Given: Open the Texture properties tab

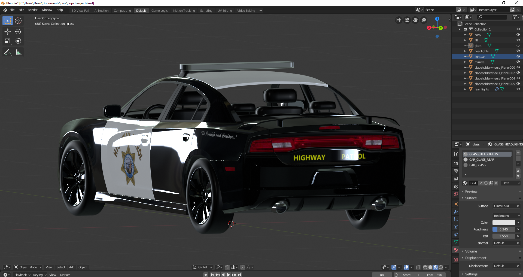Looking at the screenshot, I should [x=456, y=260].
